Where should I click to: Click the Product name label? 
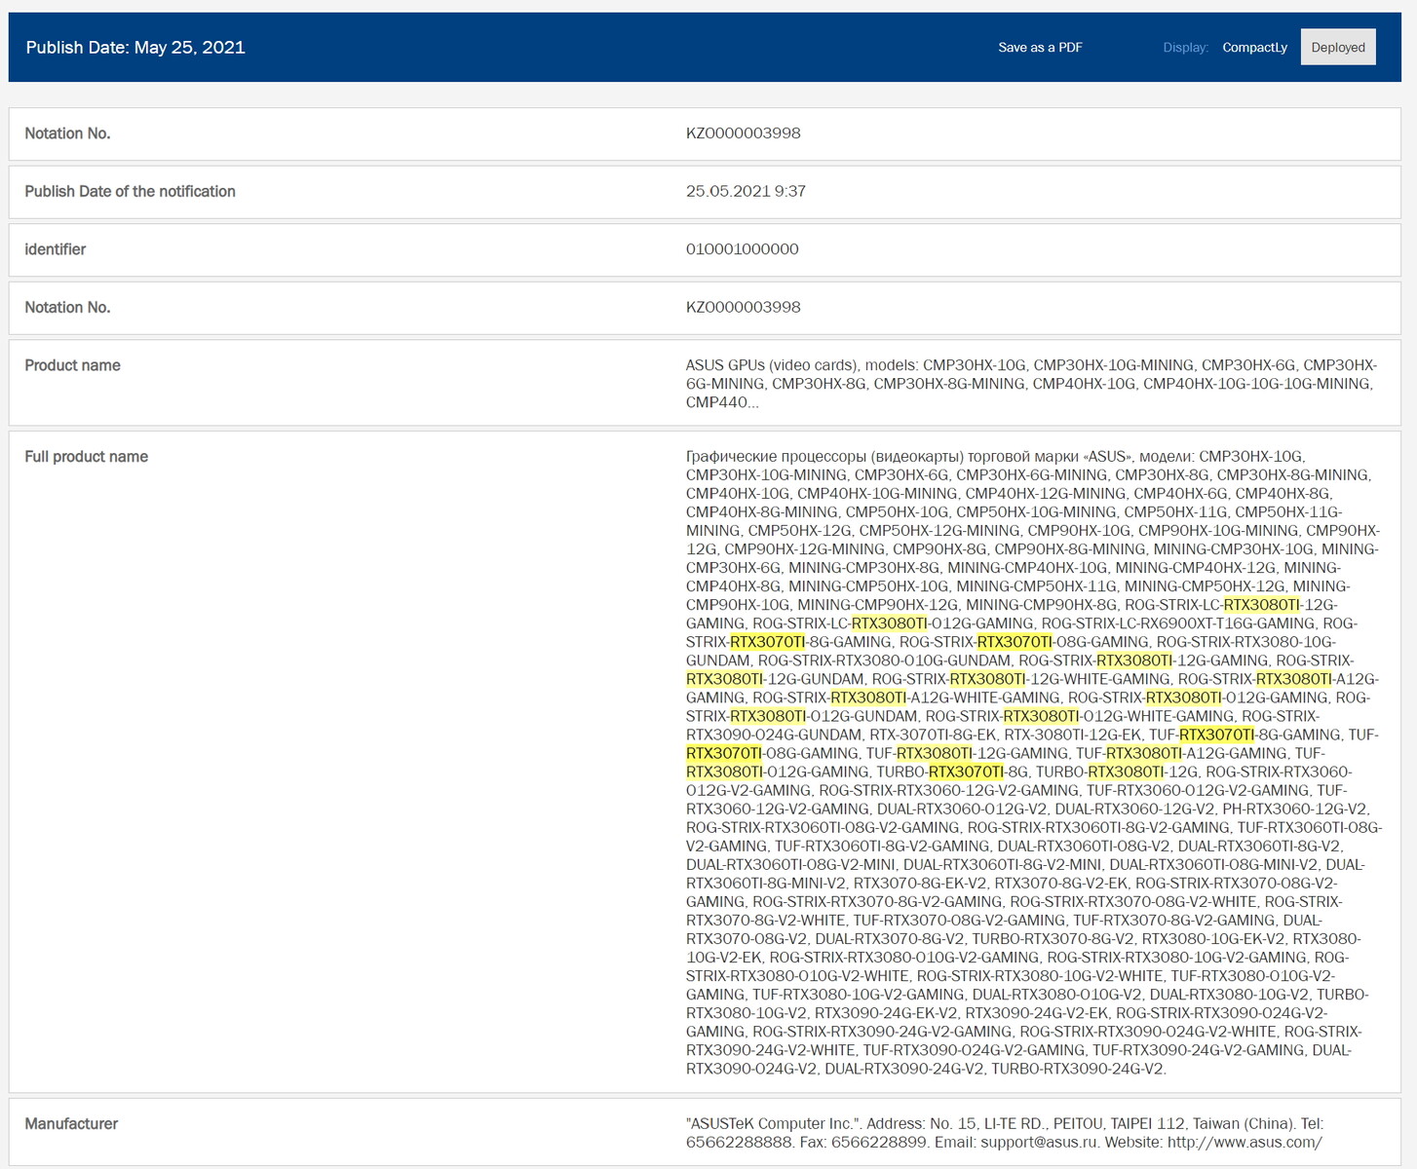72,365
